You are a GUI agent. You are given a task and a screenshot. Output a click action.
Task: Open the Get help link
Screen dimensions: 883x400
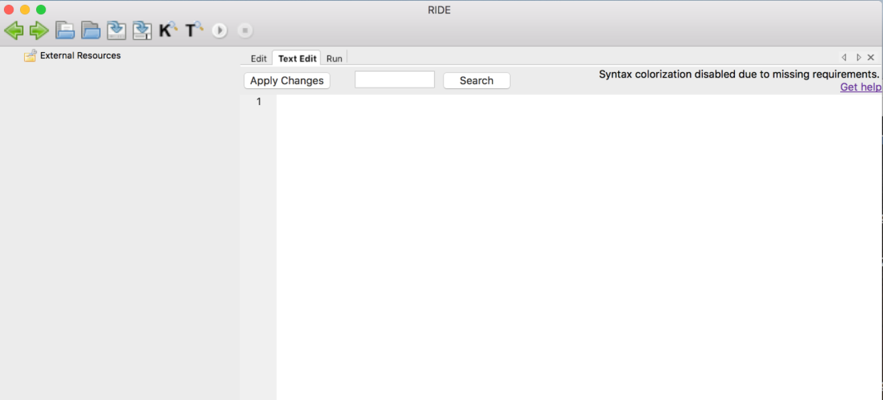click(x=860, y=87)
